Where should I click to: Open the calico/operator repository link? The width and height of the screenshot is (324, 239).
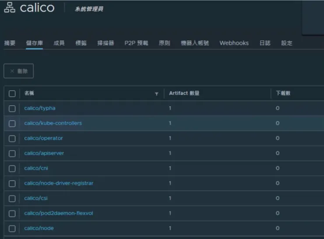(43, 138)
